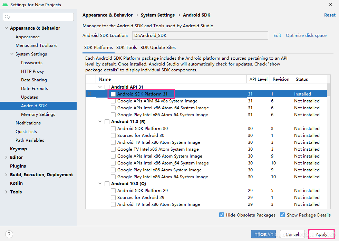Collapse the Android 11.0 (R) group
Screen dimensions: 339x241
click(100, 122)
